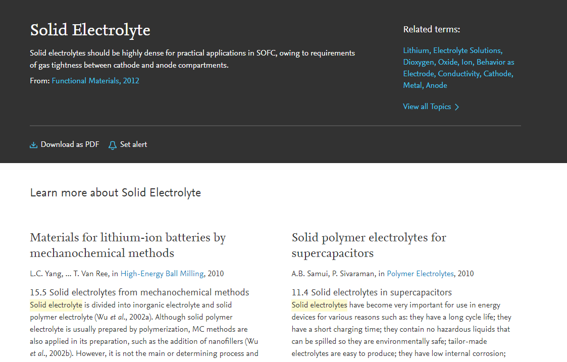Click the Metal related term

click(412, 85)
